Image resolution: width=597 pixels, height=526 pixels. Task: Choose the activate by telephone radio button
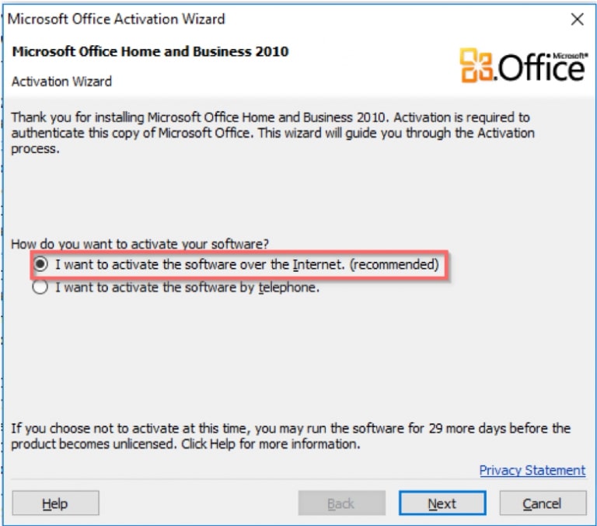(41, 287)
